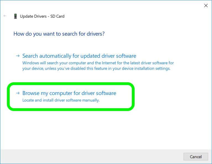Click the gray footer bar left of Cancel
The height and width of the screenshot is (164, 212).
tap(91, 157)
